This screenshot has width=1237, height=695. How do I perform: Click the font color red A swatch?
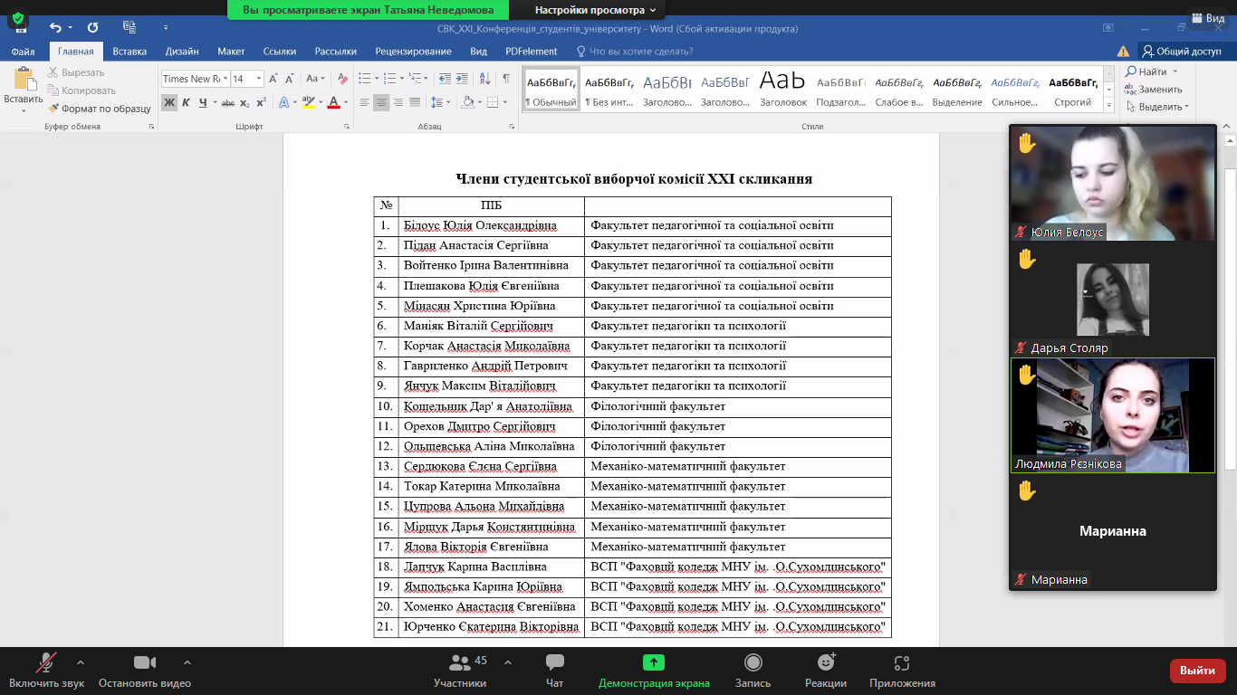[x=333, y=102]
